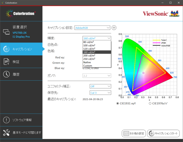
Task: Click the history clock icon
Action: 6,74
